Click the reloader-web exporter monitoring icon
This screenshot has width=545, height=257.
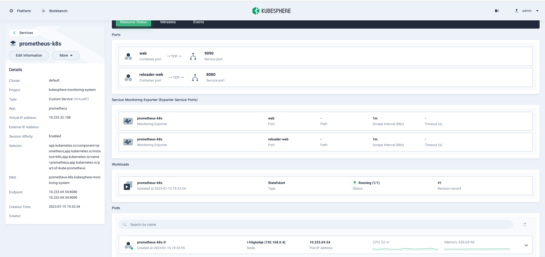click(x=128, y=142)
